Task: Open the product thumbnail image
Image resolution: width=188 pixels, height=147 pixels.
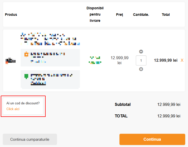Action: click(11, 61)
